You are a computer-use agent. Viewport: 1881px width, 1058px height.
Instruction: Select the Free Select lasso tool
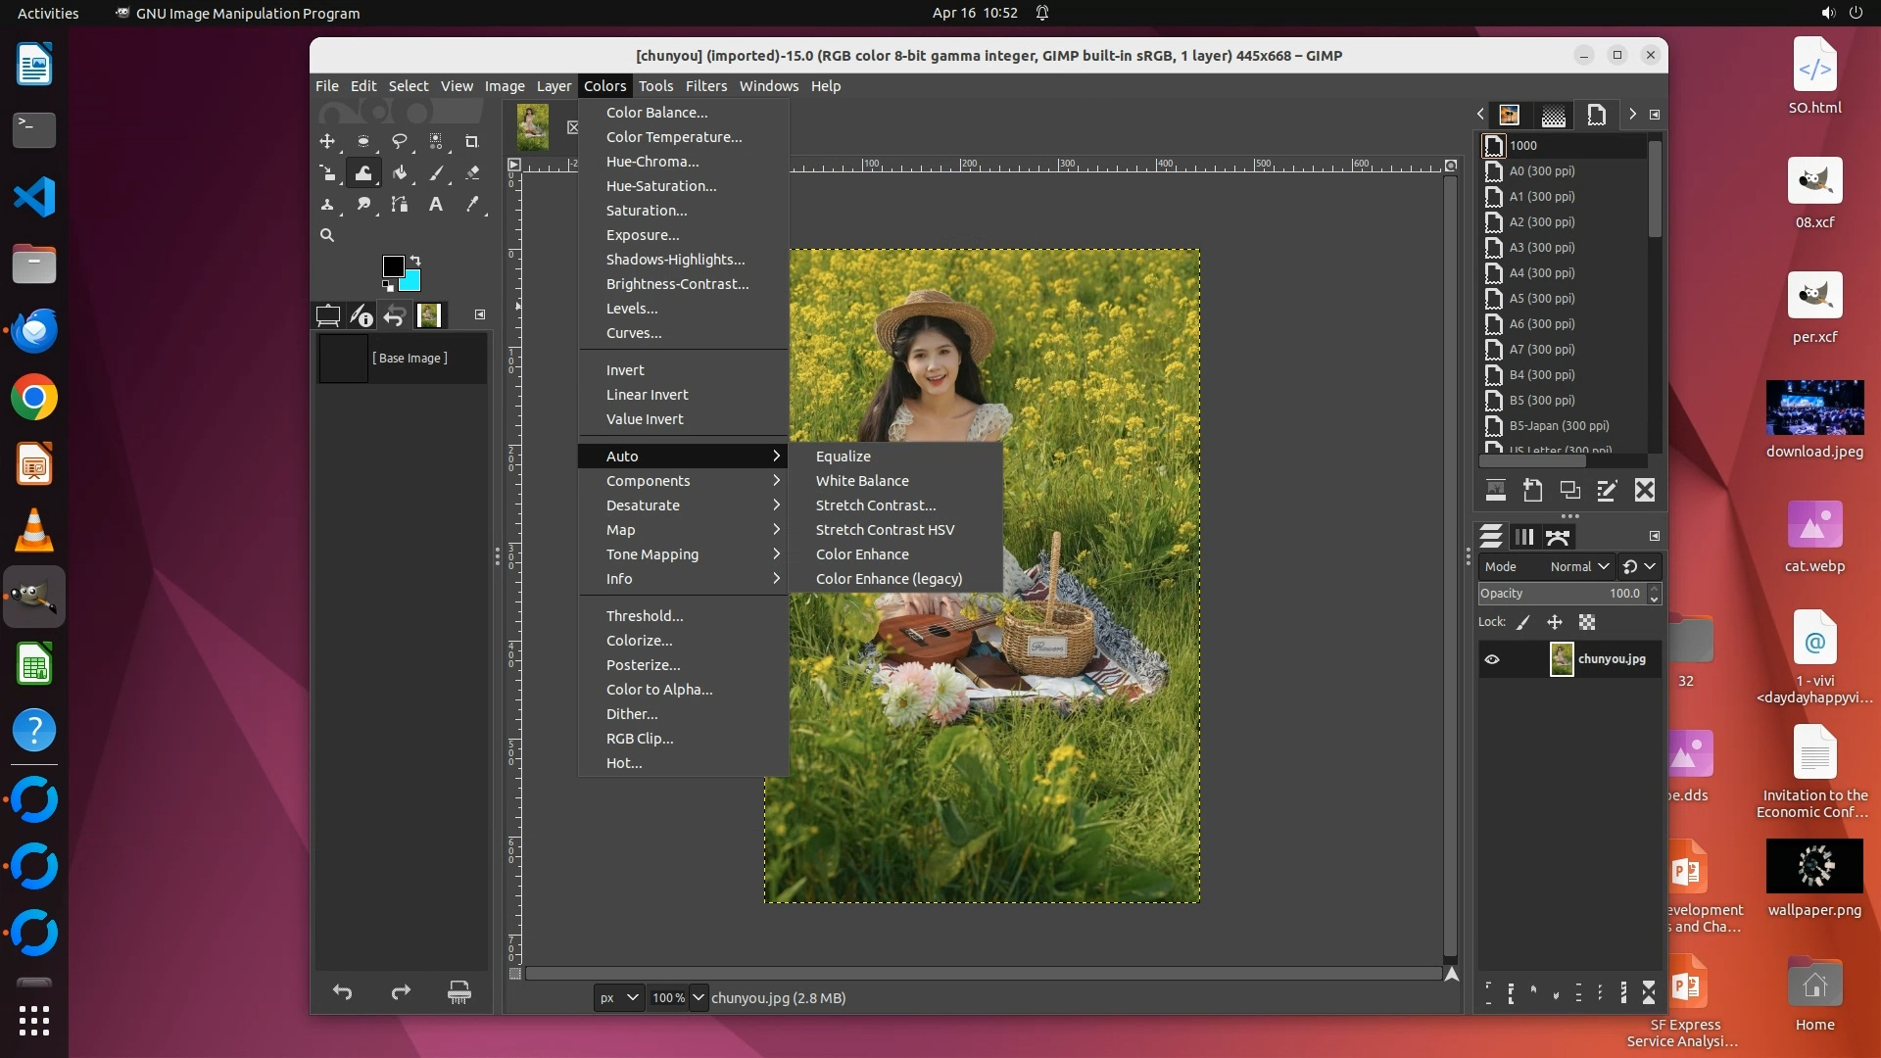click(400, 141)
